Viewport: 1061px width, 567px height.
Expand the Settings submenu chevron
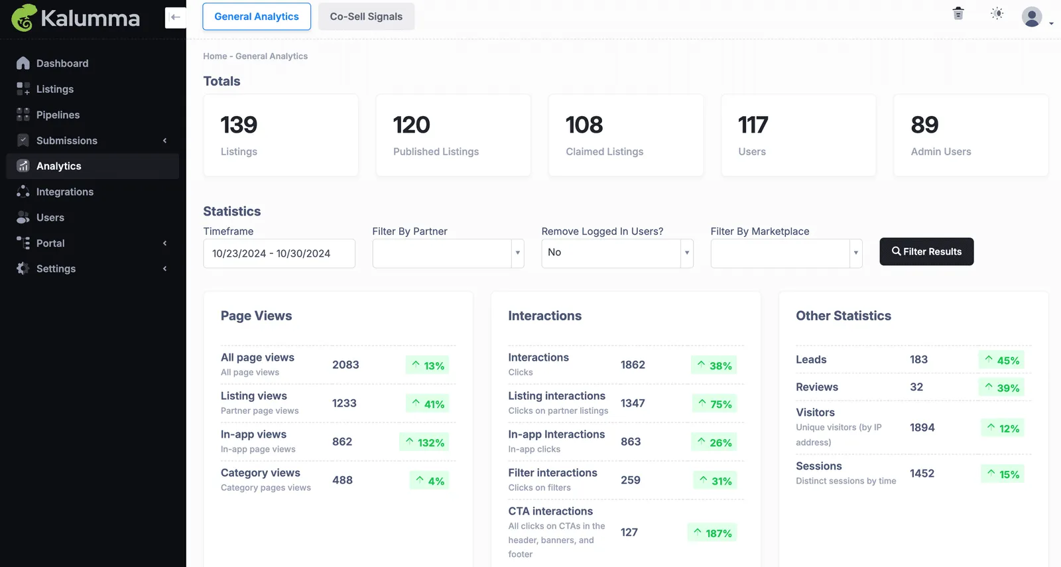click(165, 269)
